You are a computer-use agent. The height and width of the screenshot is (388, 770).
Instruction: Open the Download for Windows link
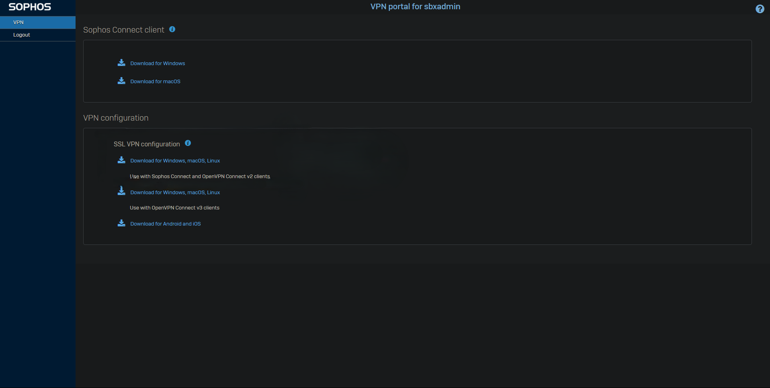[x=158, y=64]
